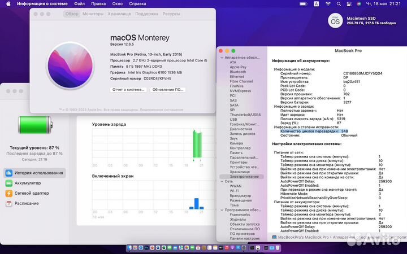Click the Аккумулятор sidebar icon
Image resolution: width=407 pixels, height=254 pixels.
(x=9, y=183)
